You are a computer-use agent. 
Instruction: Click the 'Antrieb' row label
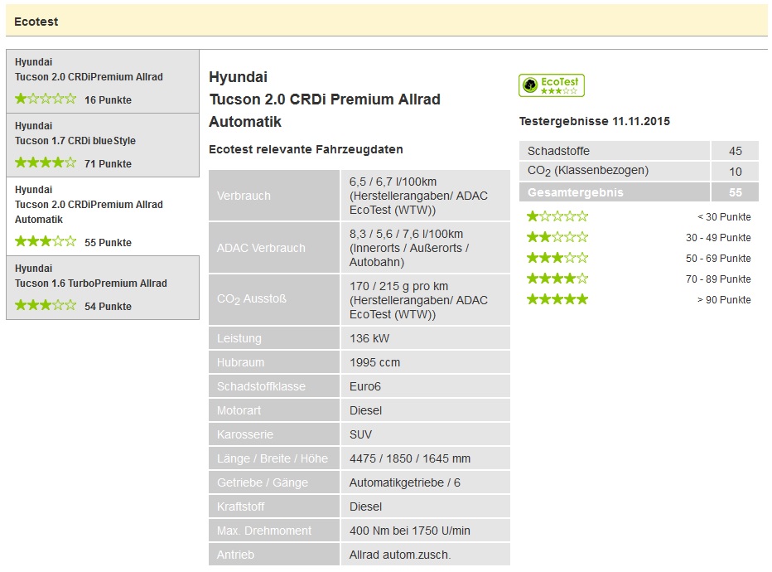click(x=235, y=555)
